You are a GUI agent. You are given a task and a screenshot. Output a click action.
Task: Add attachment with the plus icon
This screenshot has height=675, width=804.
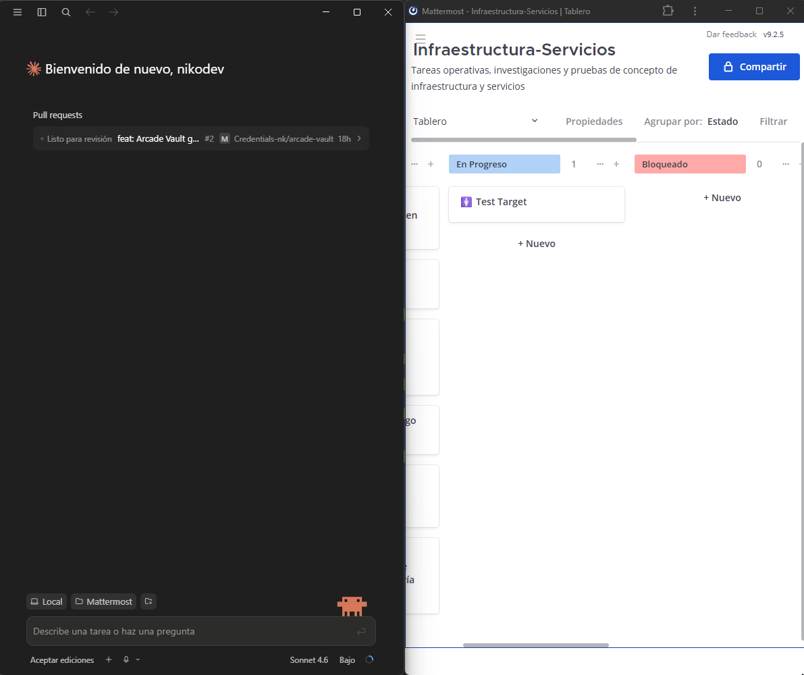(109, 659)
